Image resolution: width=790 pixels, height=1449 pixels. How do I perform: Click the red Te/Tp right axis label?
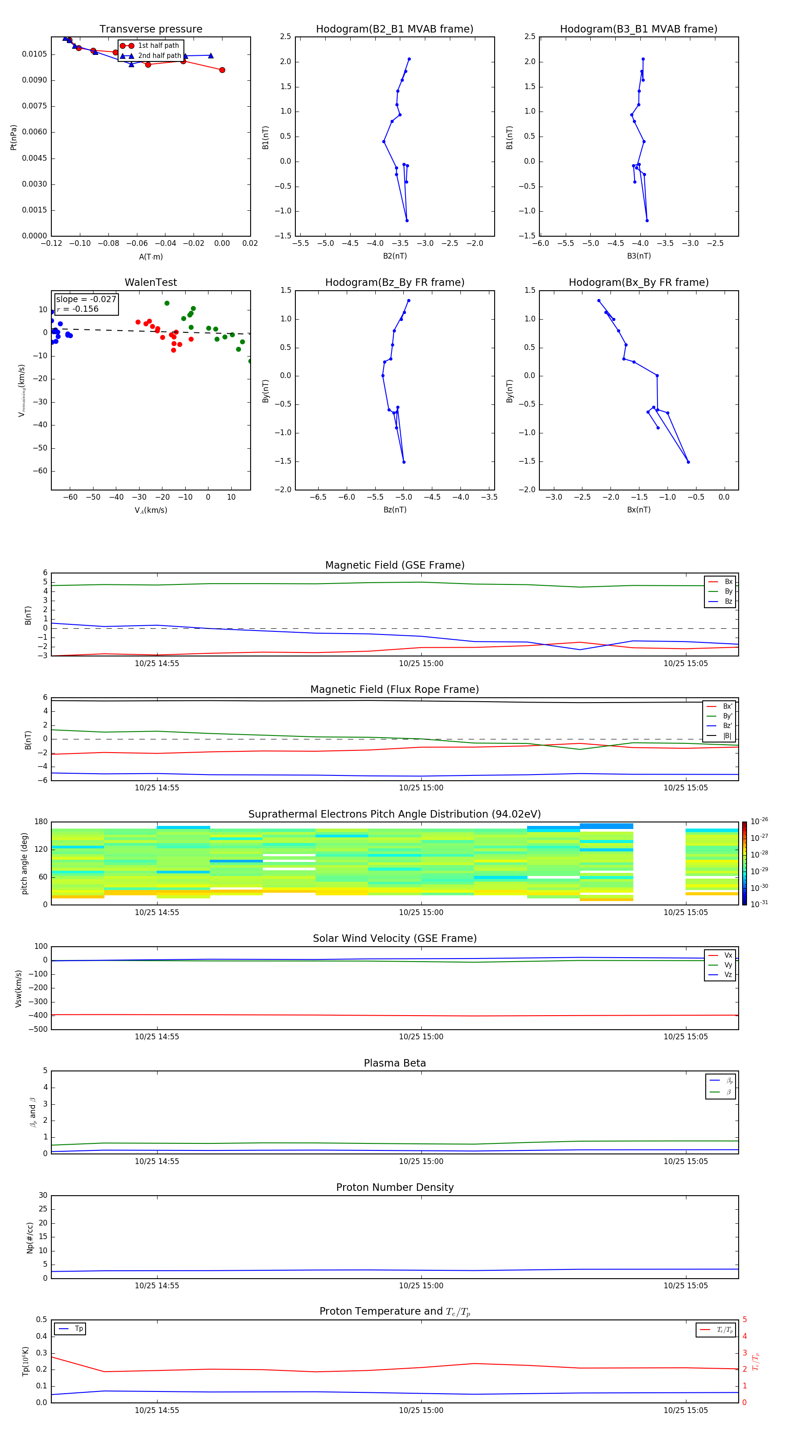(755, 1361)
